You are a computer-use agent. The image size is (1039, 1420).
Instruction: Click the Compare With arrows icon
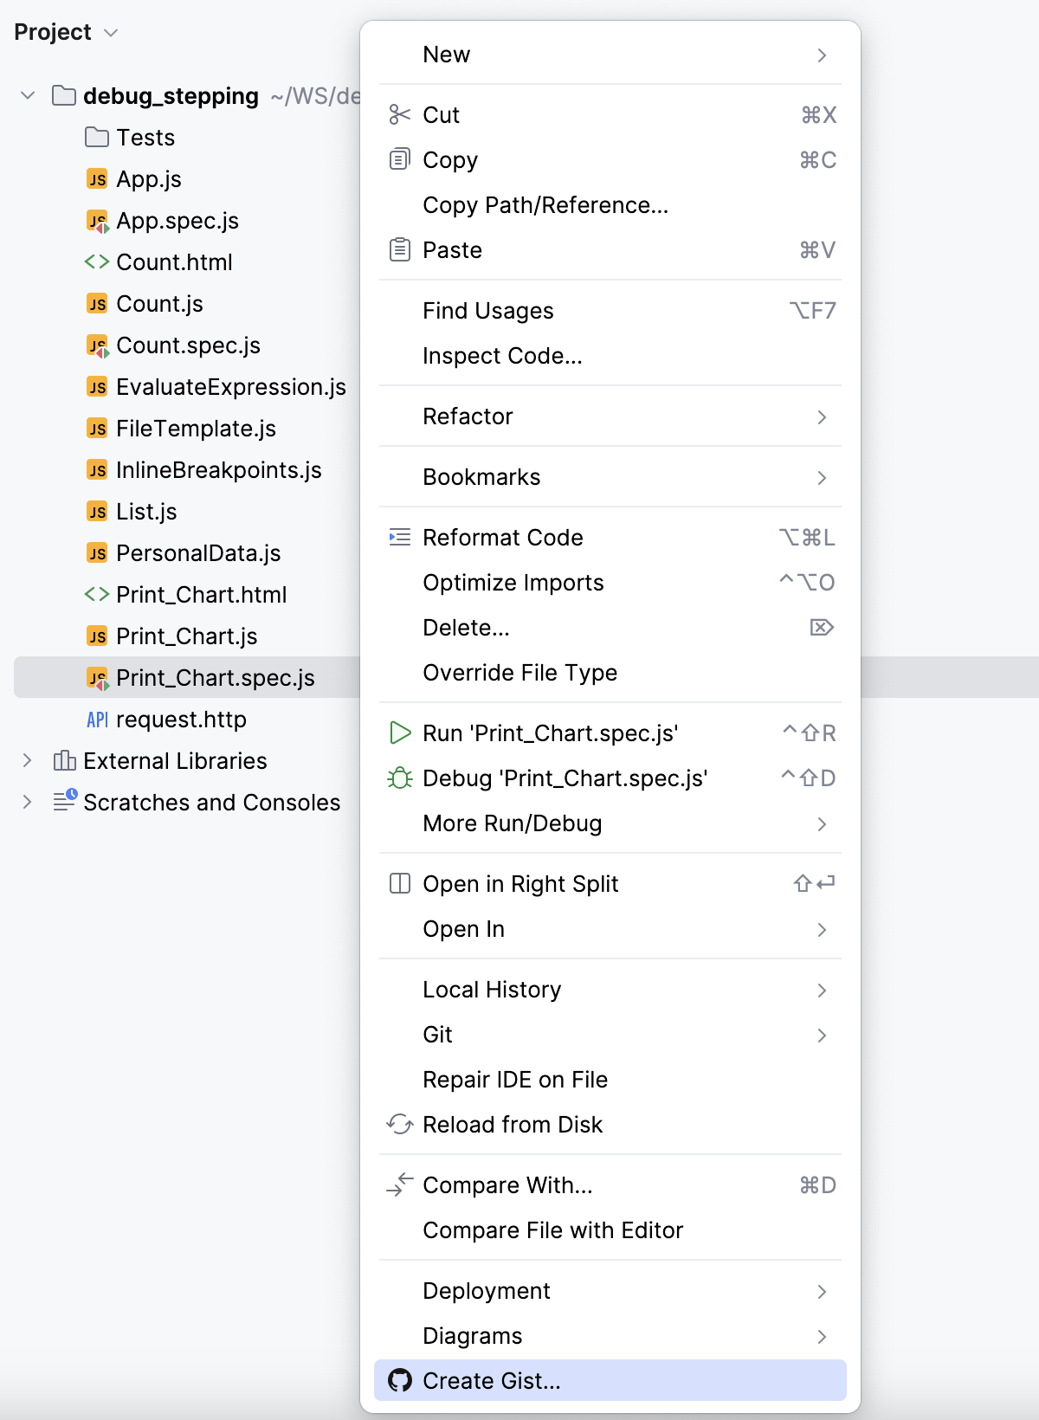pyautogui.click(x=399, y=1185)
